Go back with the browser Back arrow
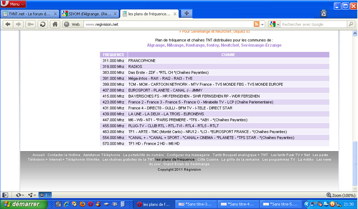This screenshot has height=209, width=358. [8, 24]
